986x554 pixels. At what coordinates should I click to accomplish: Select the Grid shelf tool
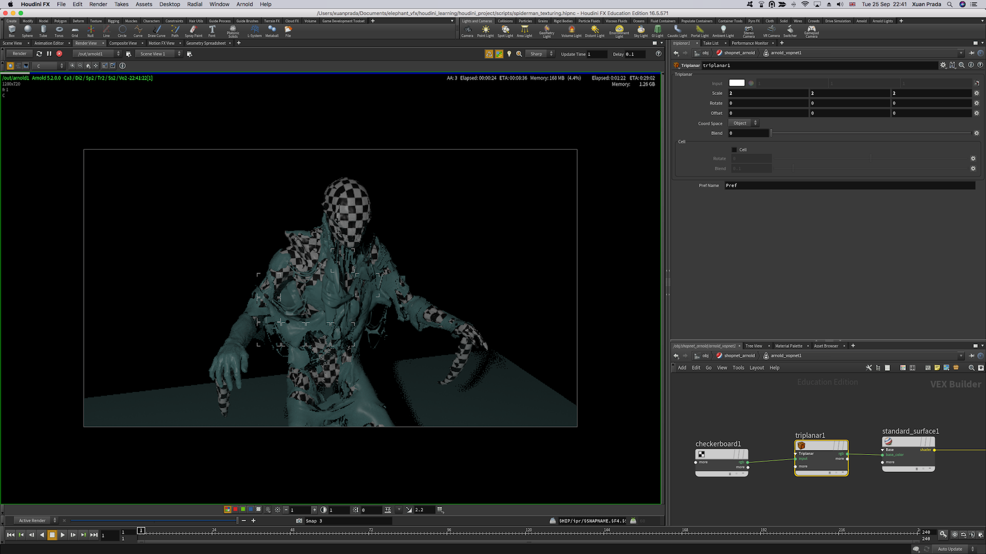point(75,31)
